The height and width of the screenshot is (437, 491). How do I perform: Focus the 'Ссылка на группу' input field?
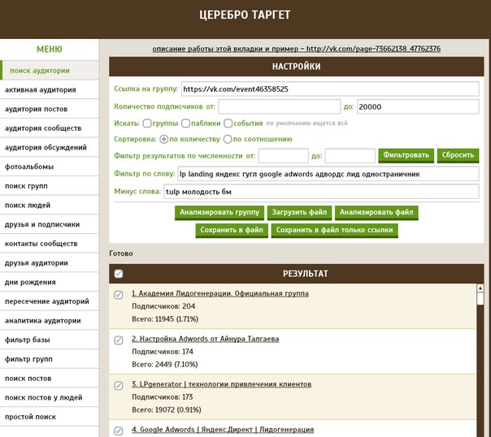coord(331,88)
